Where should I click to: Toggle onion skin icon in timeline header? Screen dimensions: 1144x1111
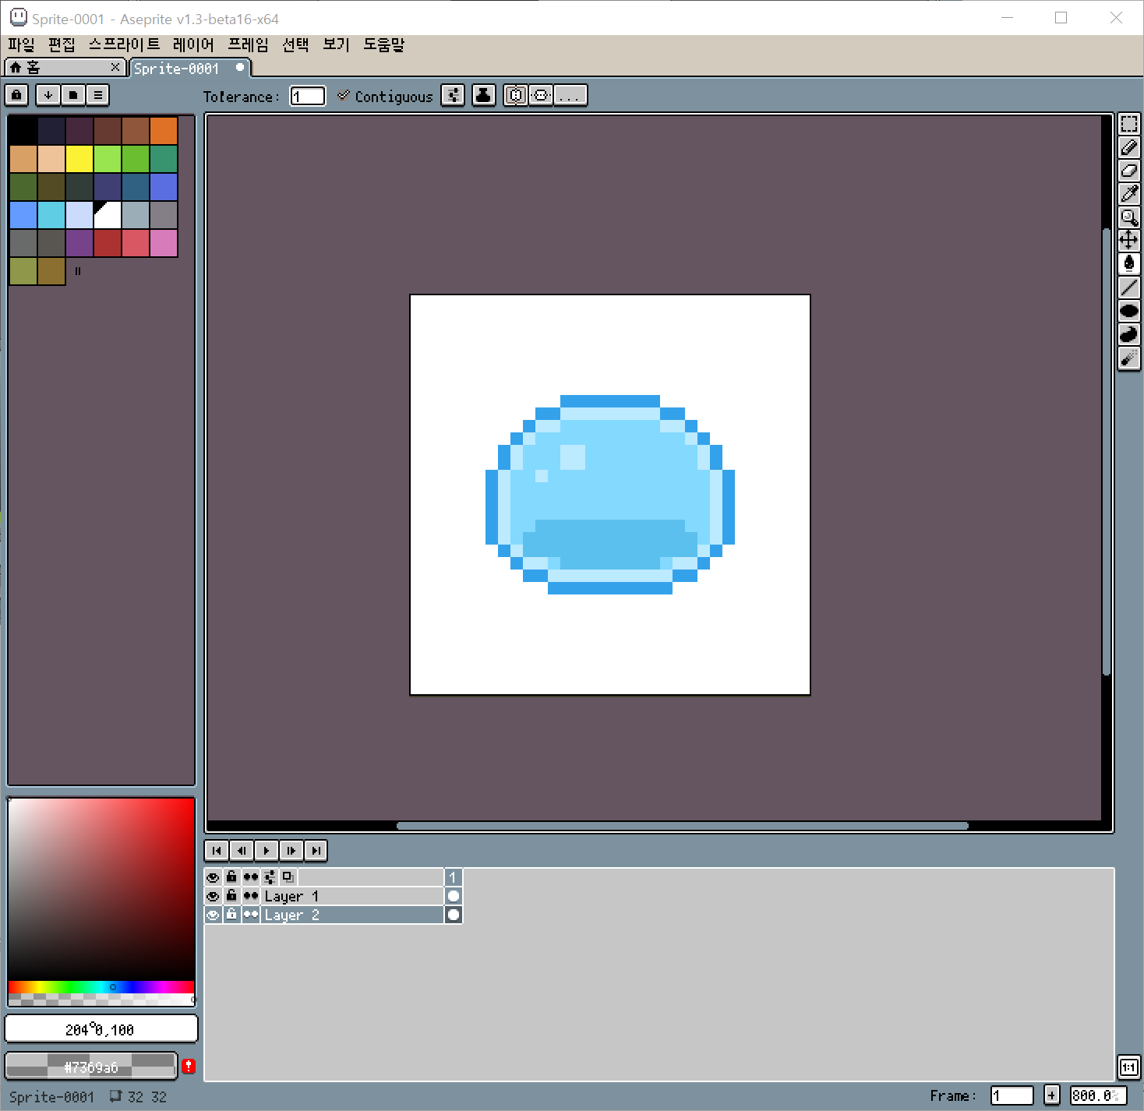(x=288, y=876)
